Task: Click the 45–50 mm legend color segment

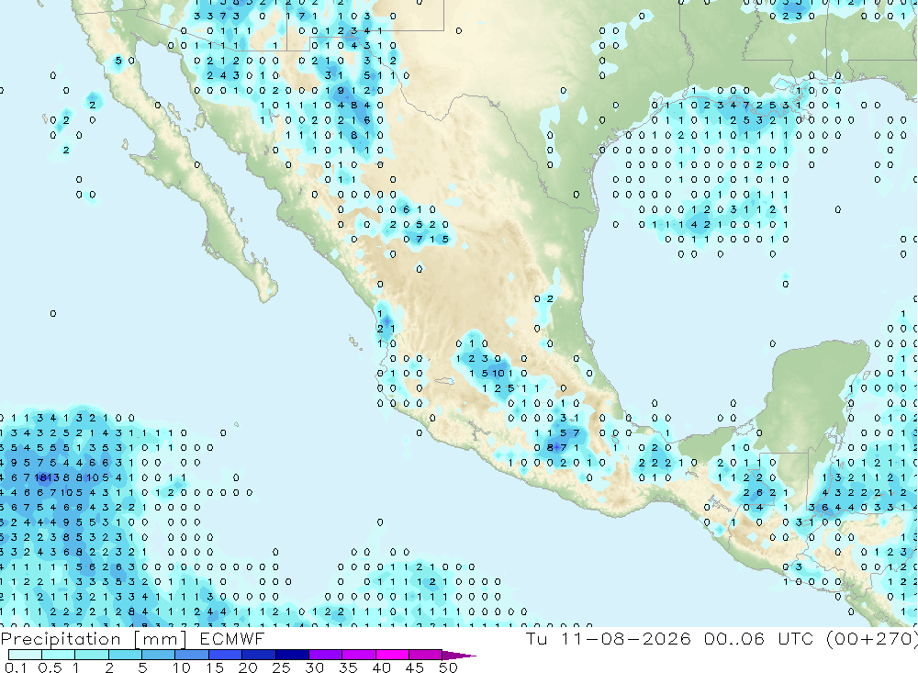Action: [x=426, y=655]
